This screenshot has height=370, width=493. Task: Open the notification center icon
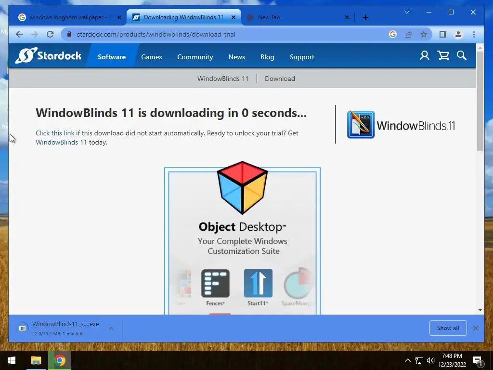[478, 361]
